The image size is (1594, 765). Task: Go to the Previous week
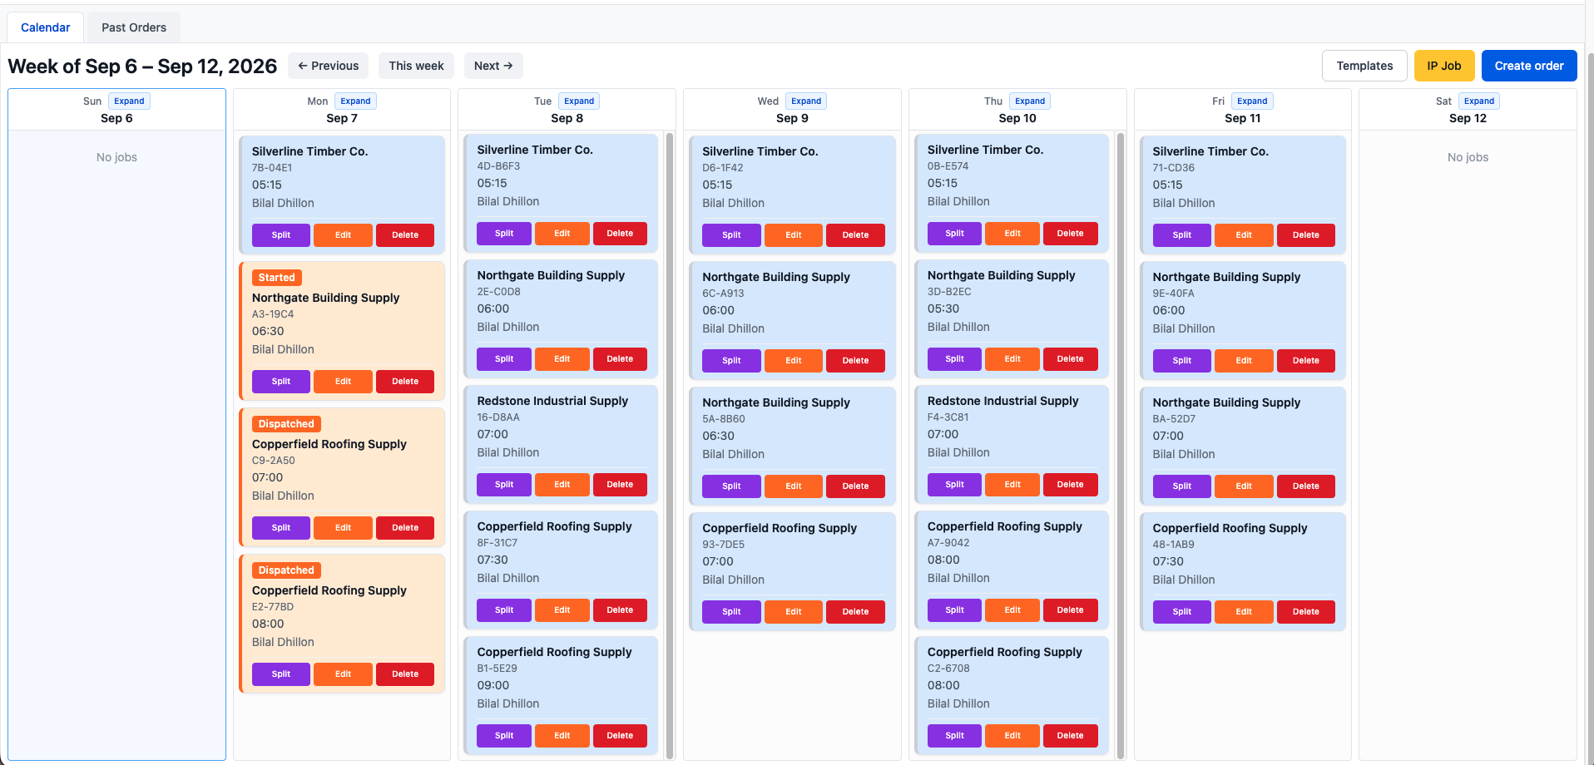[328, 66]
